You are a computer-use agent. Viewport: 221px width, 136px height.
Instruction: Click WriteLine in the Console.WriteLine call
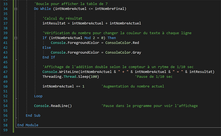click(69, 72)
